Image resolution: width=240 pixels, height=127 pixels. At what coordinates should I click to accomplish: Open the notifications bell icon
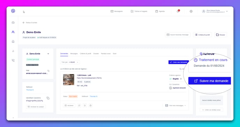[x=178, y=11]
